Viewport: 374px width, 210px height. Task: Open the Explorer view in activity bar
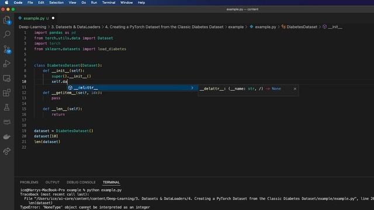coord(6,20)
